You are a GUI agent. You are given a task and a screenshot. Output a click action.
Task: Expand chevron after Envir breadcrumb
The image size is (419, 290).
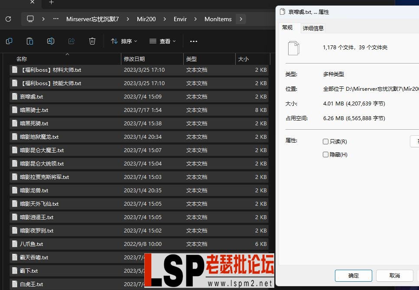[195, 19]
